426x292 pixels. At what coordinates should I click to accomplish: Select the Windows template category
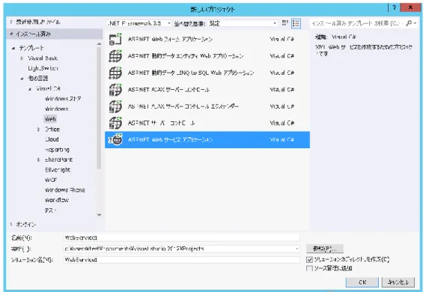click(x=56, y=109)
